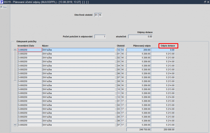This screenshot has height=133, width=210.
Task: Close the Plánované účetní odpisy window
Action: pyautogui.click(x=208, y=2)
